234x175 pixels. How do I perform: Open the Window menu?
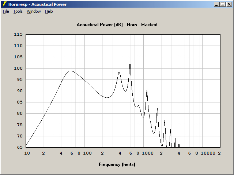click(x=34, y=11)
